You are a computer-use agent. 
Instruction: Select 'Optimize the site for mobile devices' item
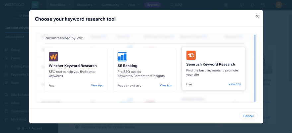[108, 127]
